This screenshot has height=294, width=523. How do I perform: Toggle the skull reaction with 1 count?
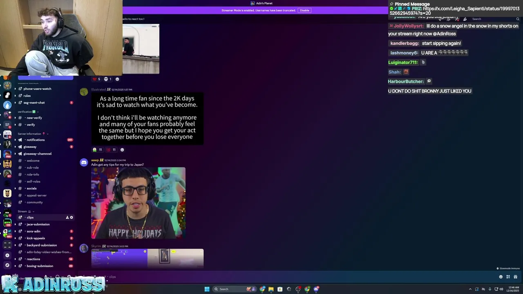click(x=108, y=79)
